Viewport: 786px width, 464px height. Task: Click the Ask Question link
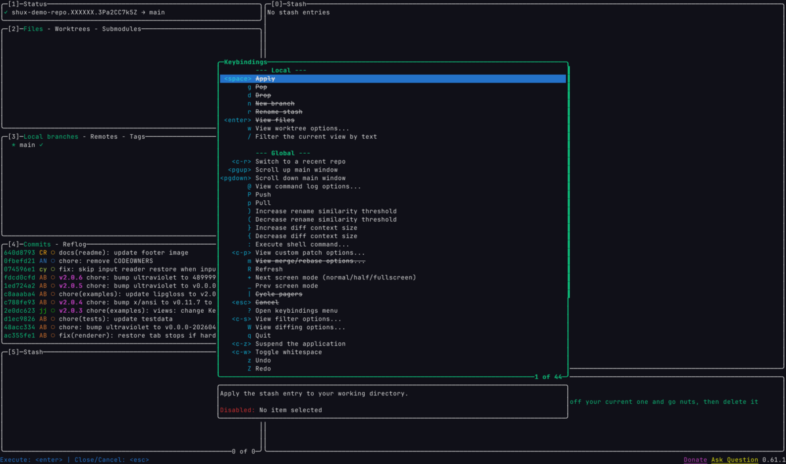(735, 460)
